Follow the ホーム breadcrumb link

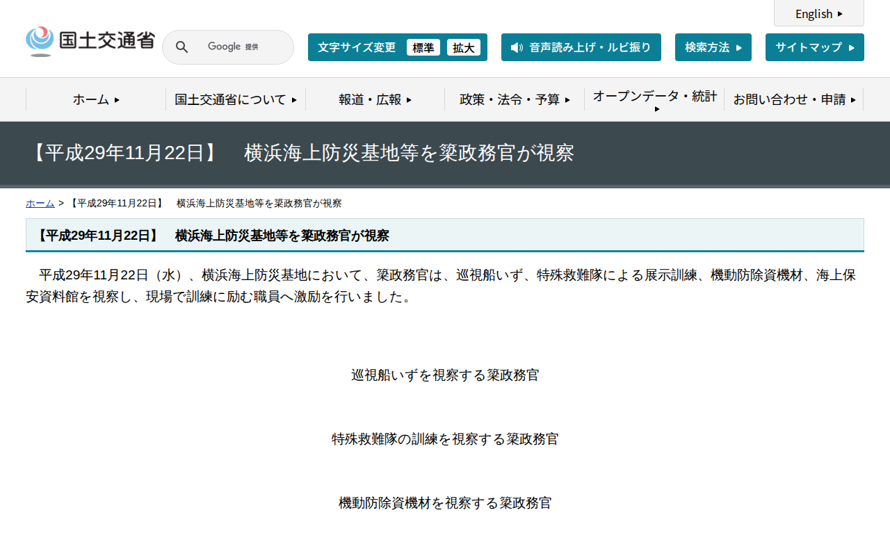pos(40,203)
